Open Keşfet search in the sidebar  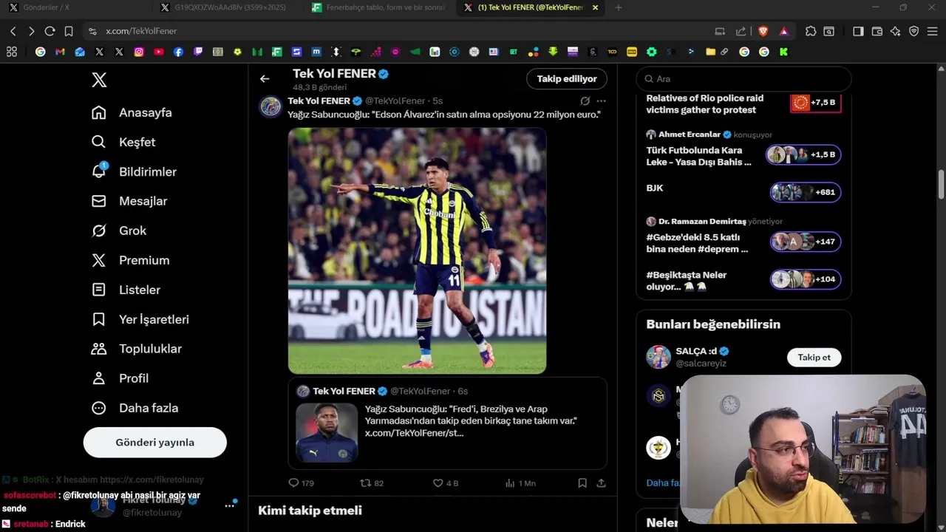[x=123, y=142]
